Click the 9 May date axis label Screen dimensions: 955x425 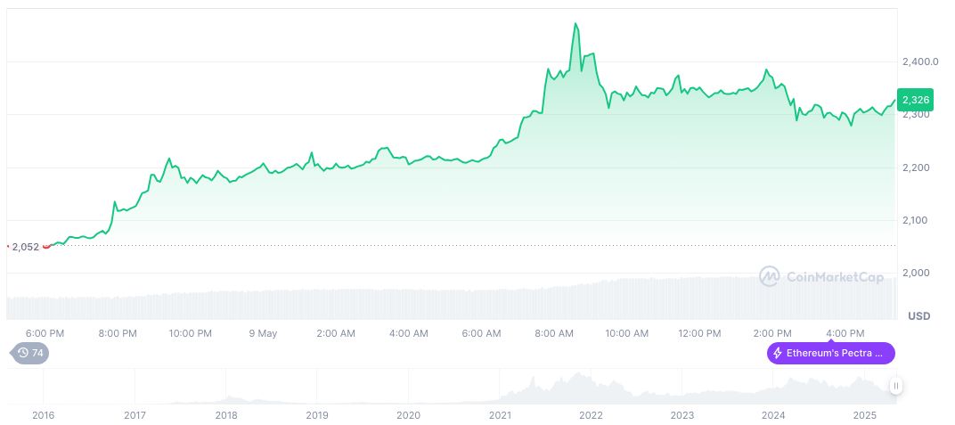(x=263, y=333)
